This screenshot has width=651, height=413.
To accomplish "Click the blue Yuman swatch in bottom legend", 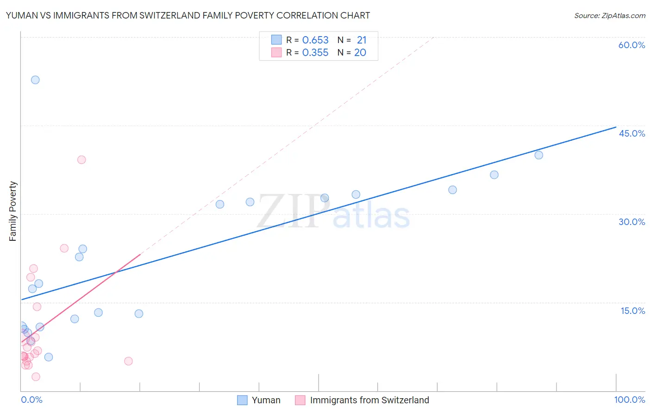I will [242, 400].
